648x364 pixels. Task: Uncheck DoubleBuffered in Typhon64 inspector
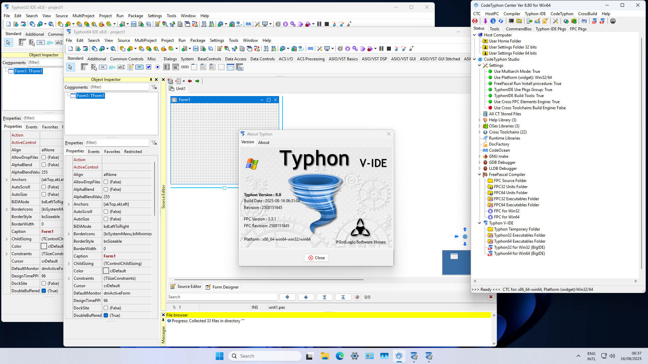[106, 315]
